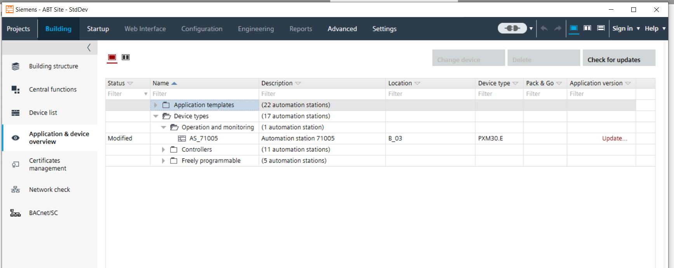Image resolution: width=674 pixels, height=268 pixels.
Task: Toggle split-pane view above the table
Action: (x=126, y=57)
